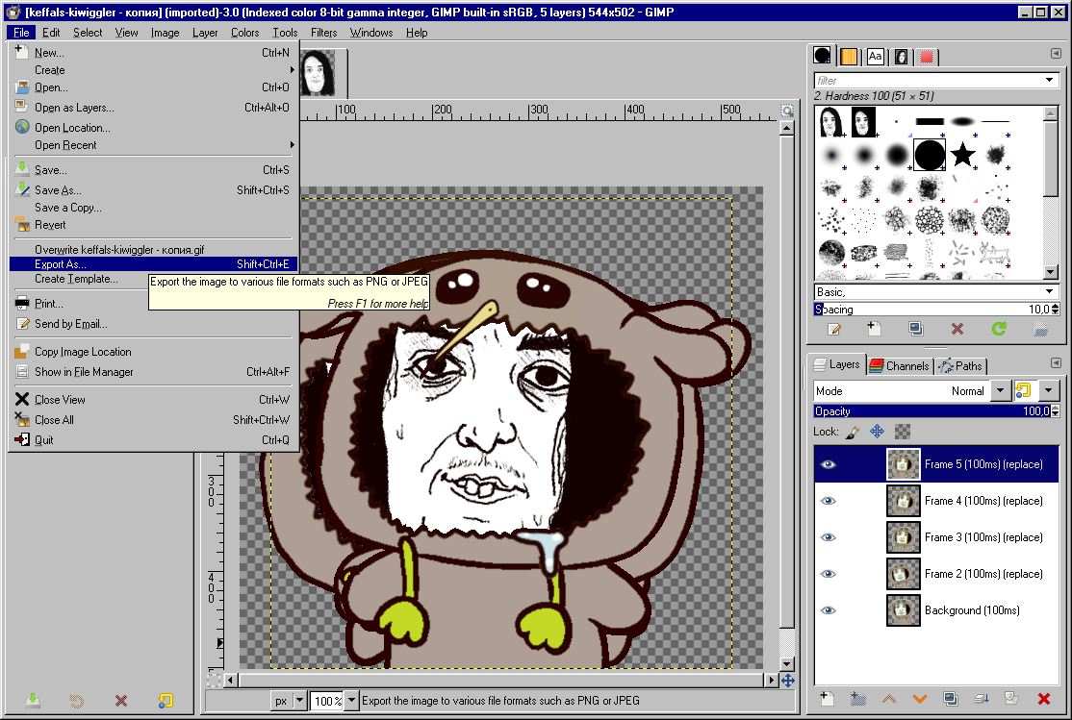Viewport: 1072px width, 720px height.
Task: Create a new layer from Layers footer
Action: (x=828, y=698)
